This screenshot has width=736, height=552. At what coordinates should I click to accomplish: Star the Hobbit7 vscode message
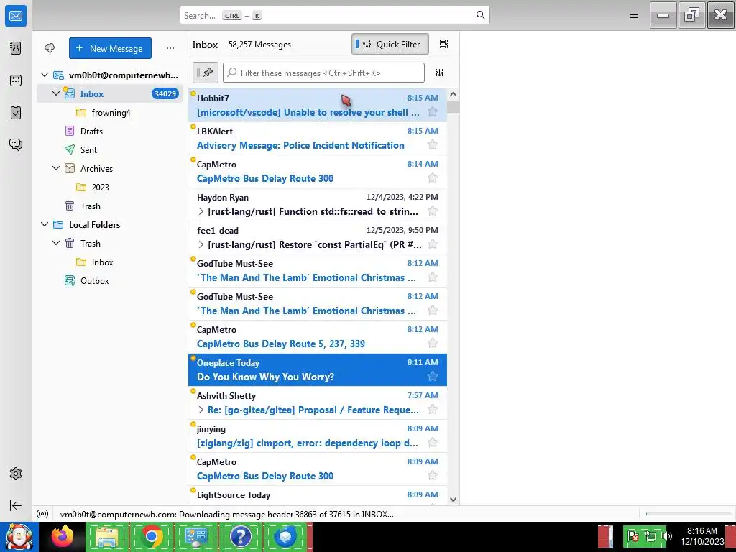[433, 112]
